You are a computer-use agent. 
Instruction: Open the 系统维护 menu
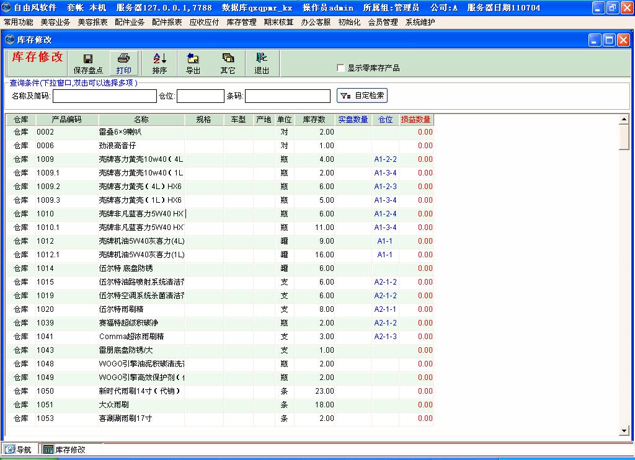point(420,22)
